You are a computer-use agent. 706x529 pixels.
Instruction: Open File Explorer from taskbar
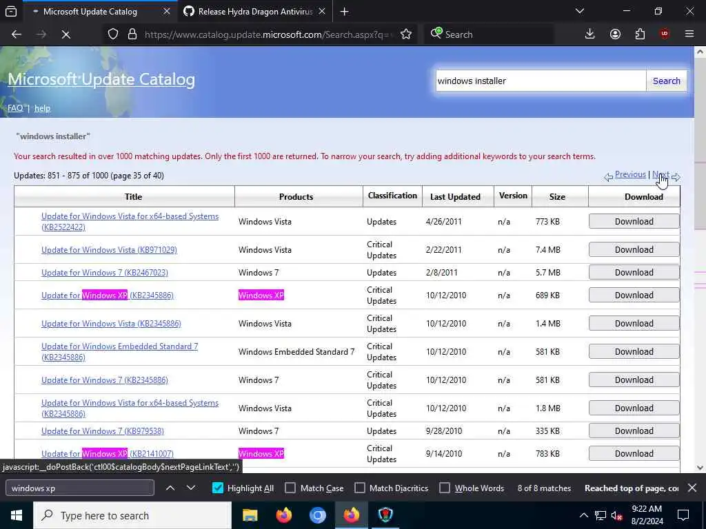250,515
